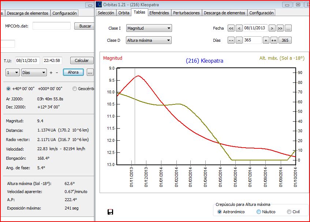Step date back with < button
This screenshot has width=310, height=222.
click(x=239, y=28)
